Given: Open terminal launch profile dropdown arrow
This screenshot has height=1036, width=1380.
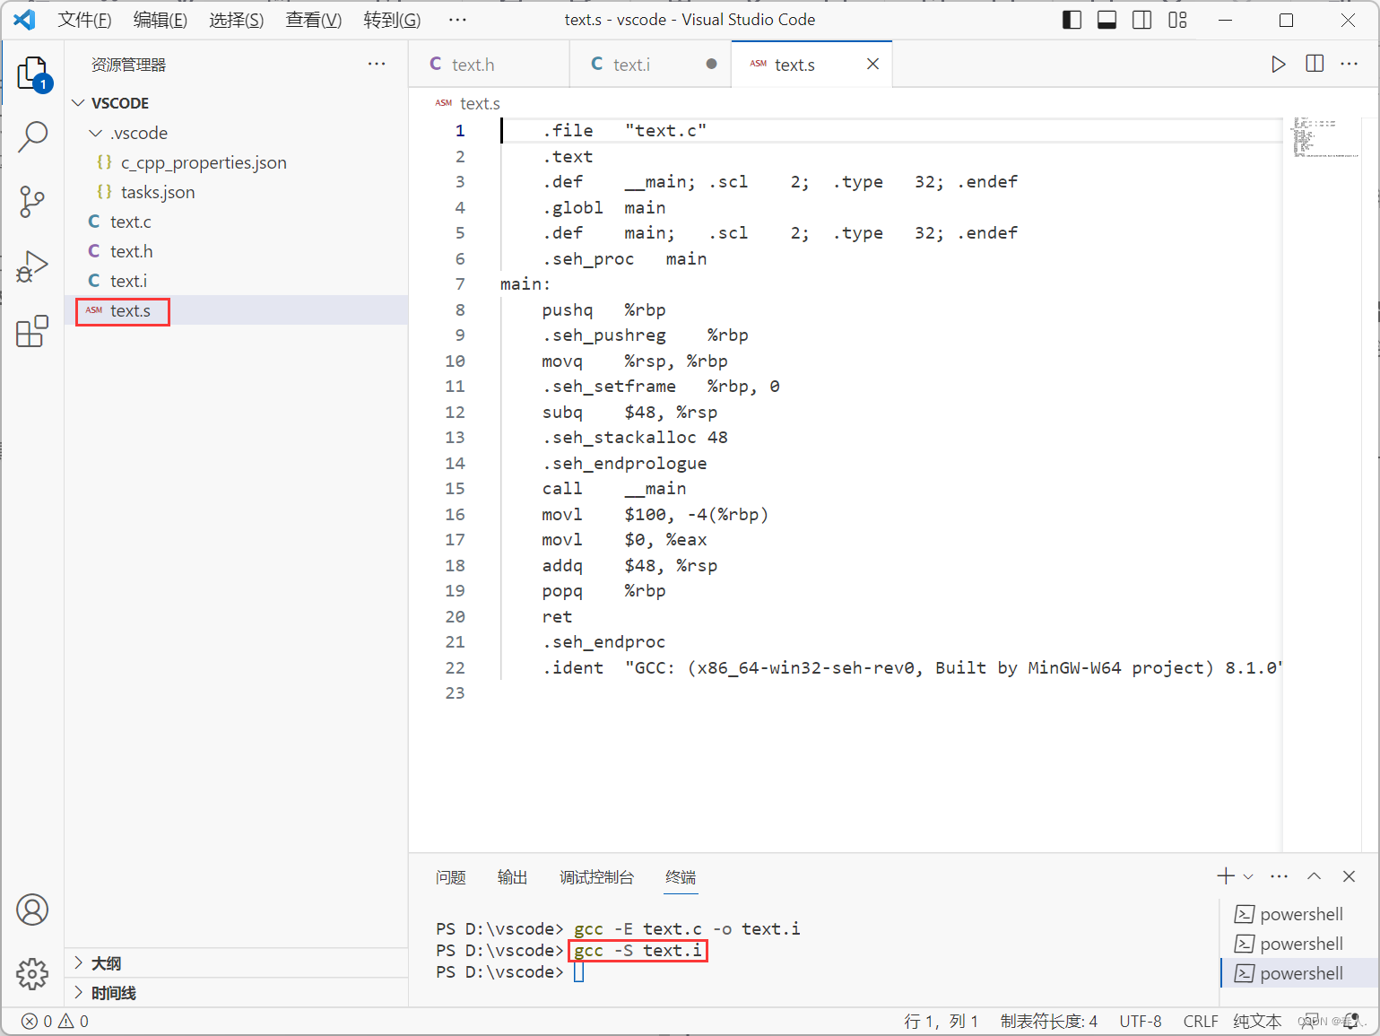Looking at the screenshot, I should 1248,876.
